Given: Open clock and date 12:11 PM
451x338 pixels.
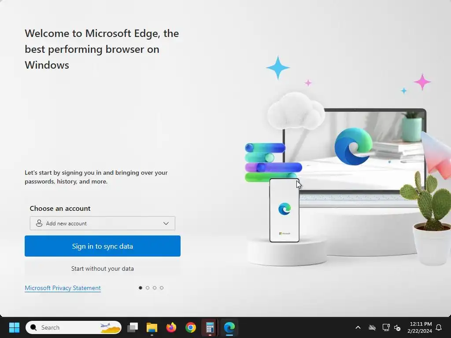Looking at the screenshot, I should (x=420, y=327).
